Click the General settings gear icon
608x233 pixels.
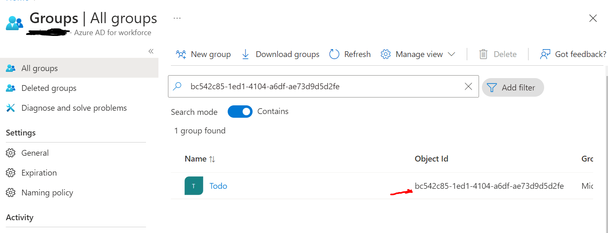(x=11, y=153)
